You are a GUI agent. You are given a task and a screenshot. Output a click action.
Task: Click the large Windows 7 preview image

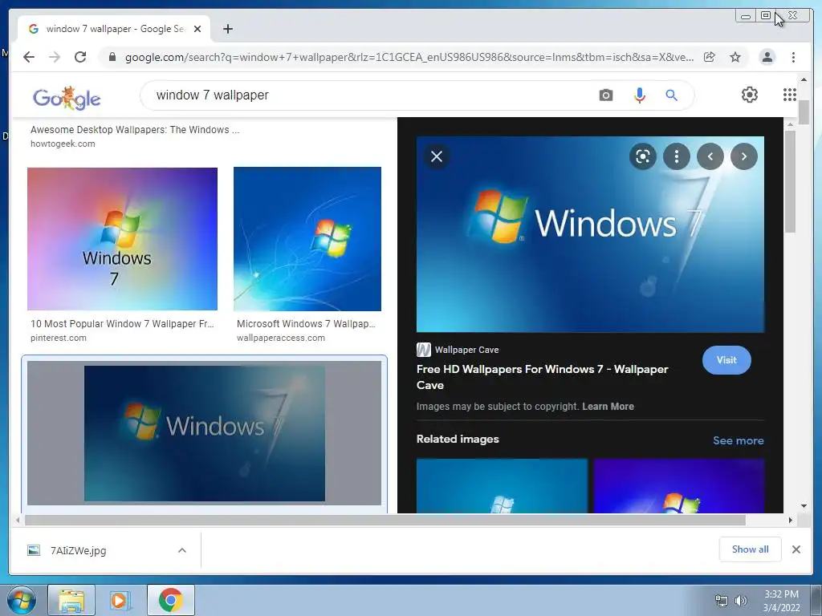pos(590,234)
